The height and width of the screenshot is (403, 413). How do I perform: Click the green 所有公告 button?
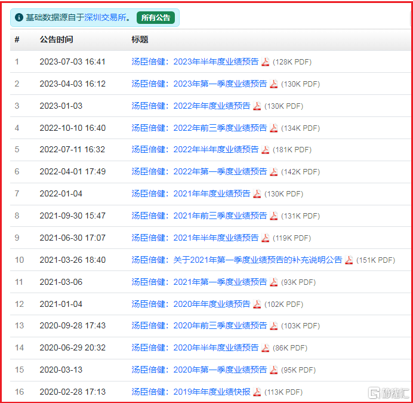tap(156, 18)
